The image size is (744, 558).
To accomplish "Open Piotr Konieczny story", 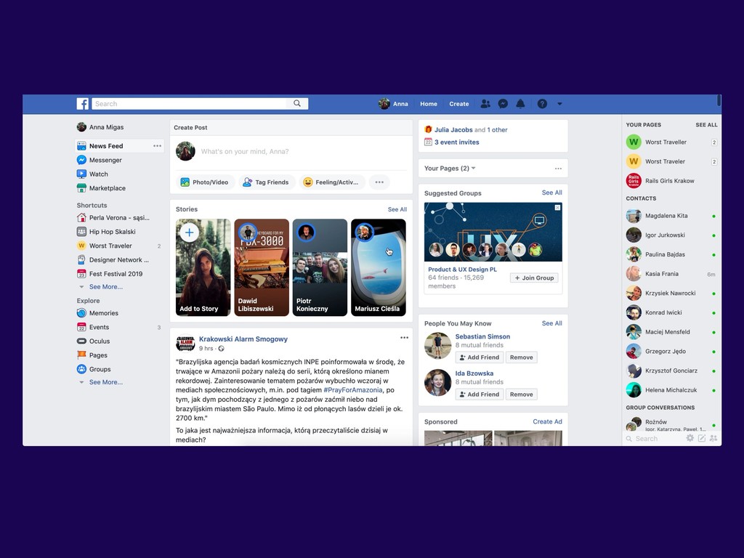I will (x=320, y=267).
